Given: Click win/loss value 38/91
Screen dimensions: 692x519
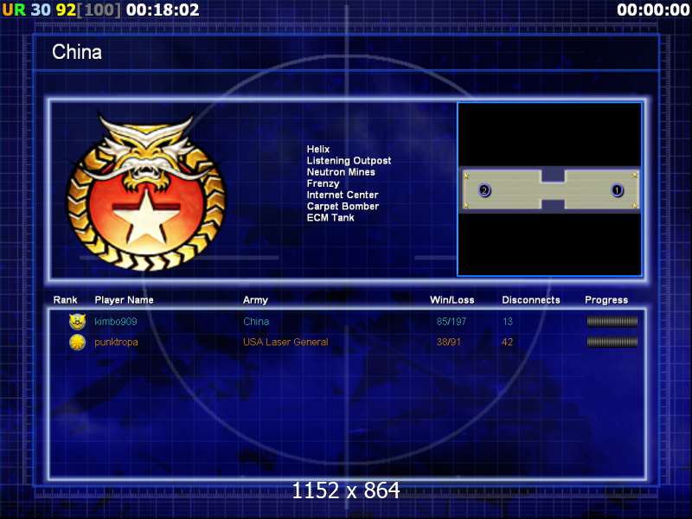Looking at the screenshot, I should (448, 342).
